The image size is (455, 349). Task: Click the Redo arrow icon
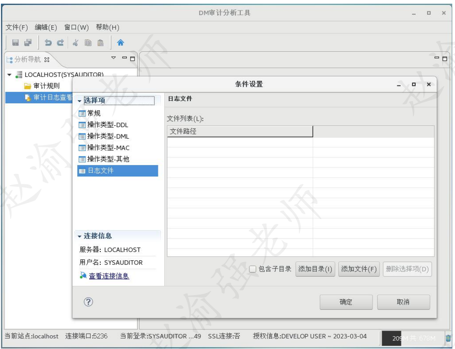pos(60,43)
